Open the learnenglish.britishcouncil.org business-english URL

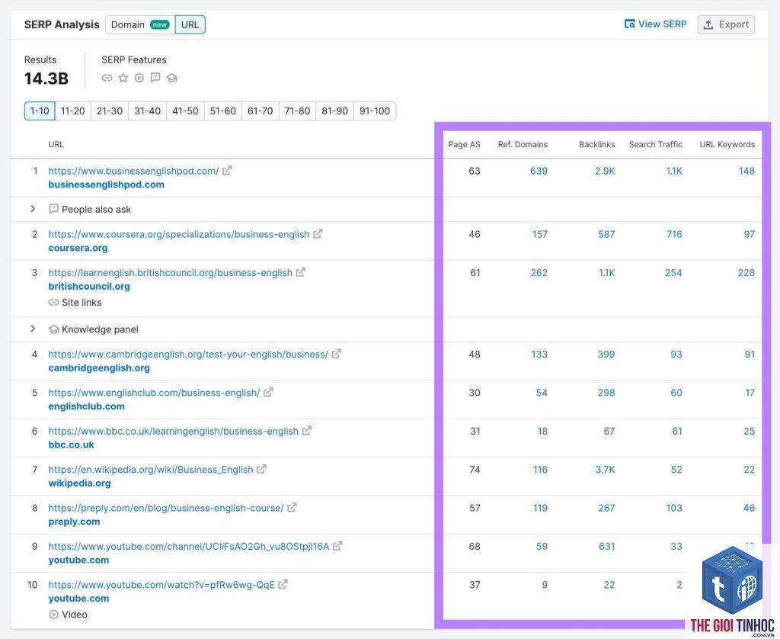(x=170, y=273)
